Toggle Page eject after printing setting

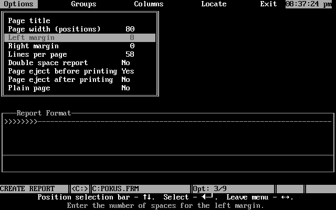[80, 80]
